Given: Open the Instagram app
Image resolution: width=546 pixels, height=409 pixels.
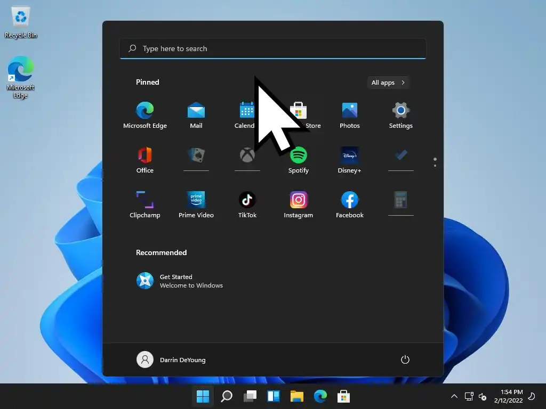Looking at the screenshot, I should pos(299,205).
